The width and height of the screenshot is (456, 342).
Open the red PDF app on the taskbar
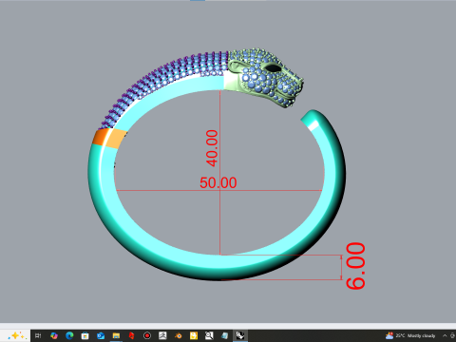click(x=131, y=335)
